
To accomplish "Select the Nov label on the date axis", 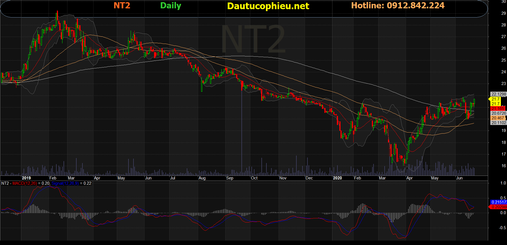I will tap(283, 178).
